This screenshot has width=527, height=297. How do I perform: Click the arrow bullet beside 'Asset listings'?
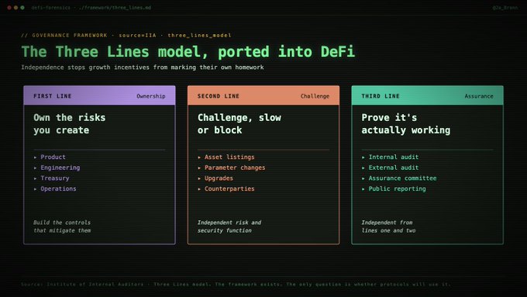199,157
